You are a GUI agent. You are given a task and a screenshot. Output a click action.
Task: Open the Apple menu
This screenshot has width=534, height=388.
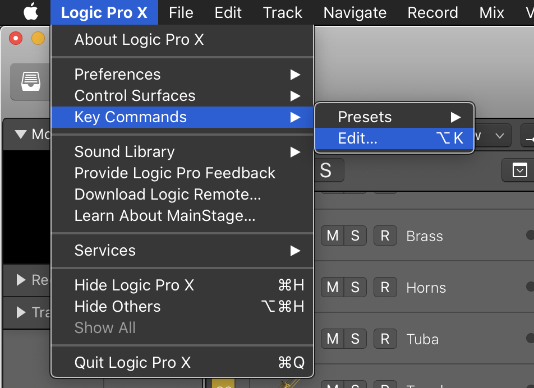coord(31,12)
